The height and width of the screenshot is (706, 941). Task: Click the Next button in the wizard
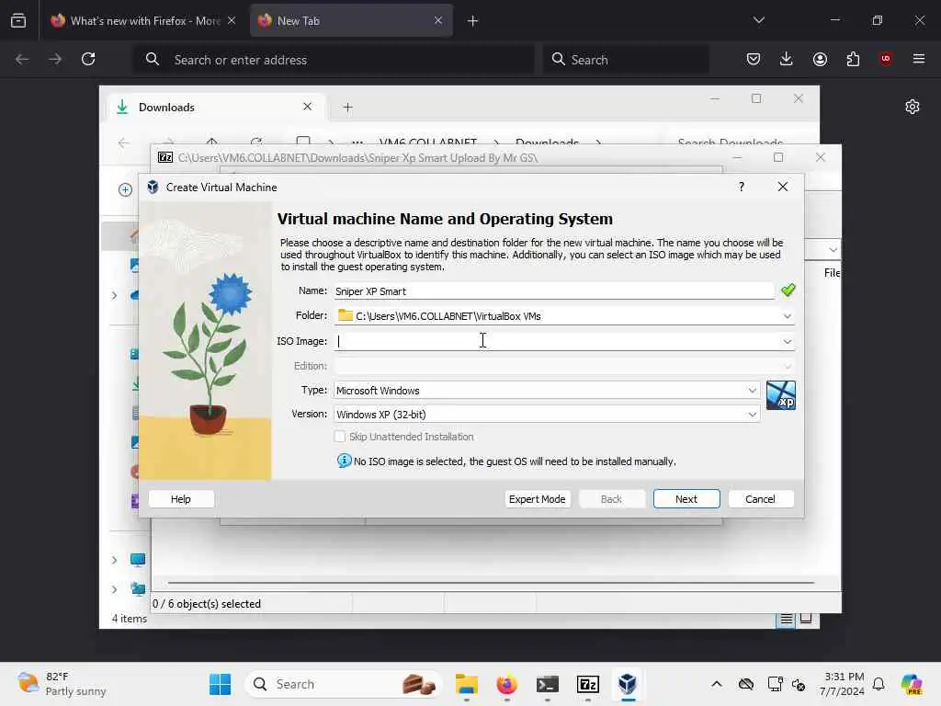pyautogui.click(x=686, y=499)
